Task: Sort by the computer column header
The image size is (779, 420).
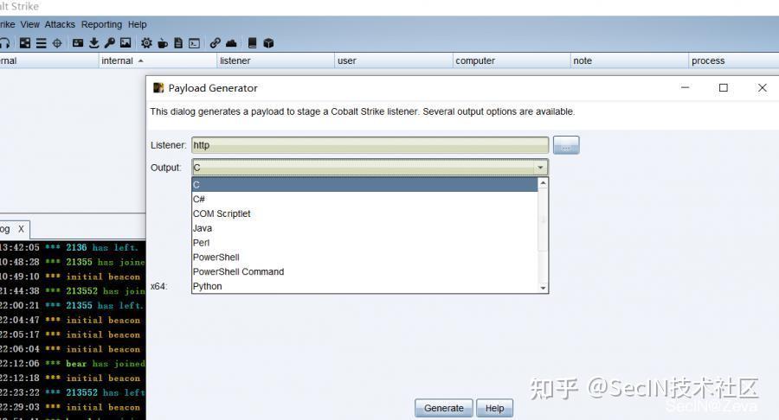Action: click(x=512, y=60)
